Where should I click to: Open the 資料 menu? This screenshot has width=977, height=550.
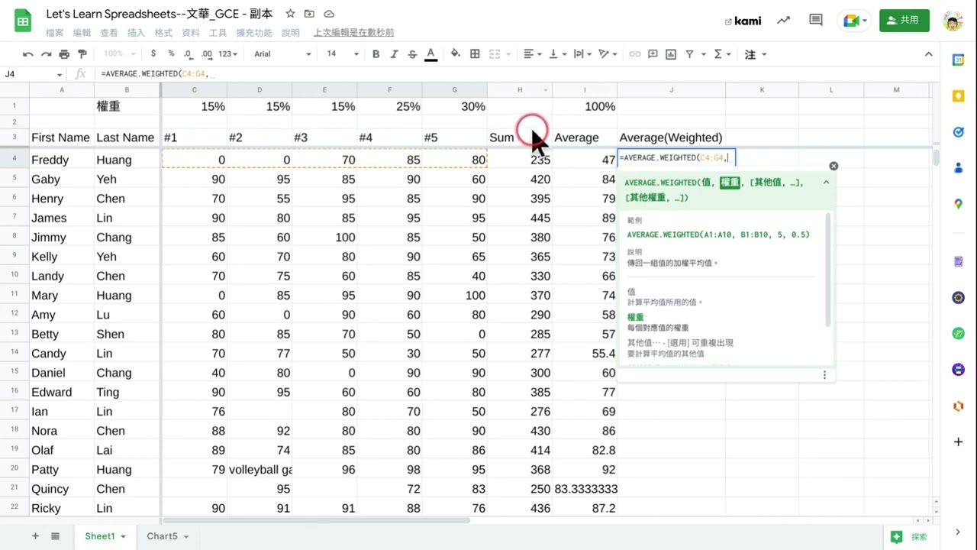click(191, 33)
